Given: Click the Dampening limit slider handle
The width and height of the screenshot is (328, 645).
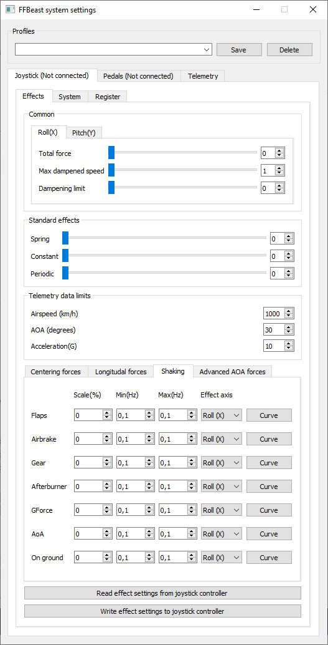Looking at the screenshot, I should pos(111,188).
